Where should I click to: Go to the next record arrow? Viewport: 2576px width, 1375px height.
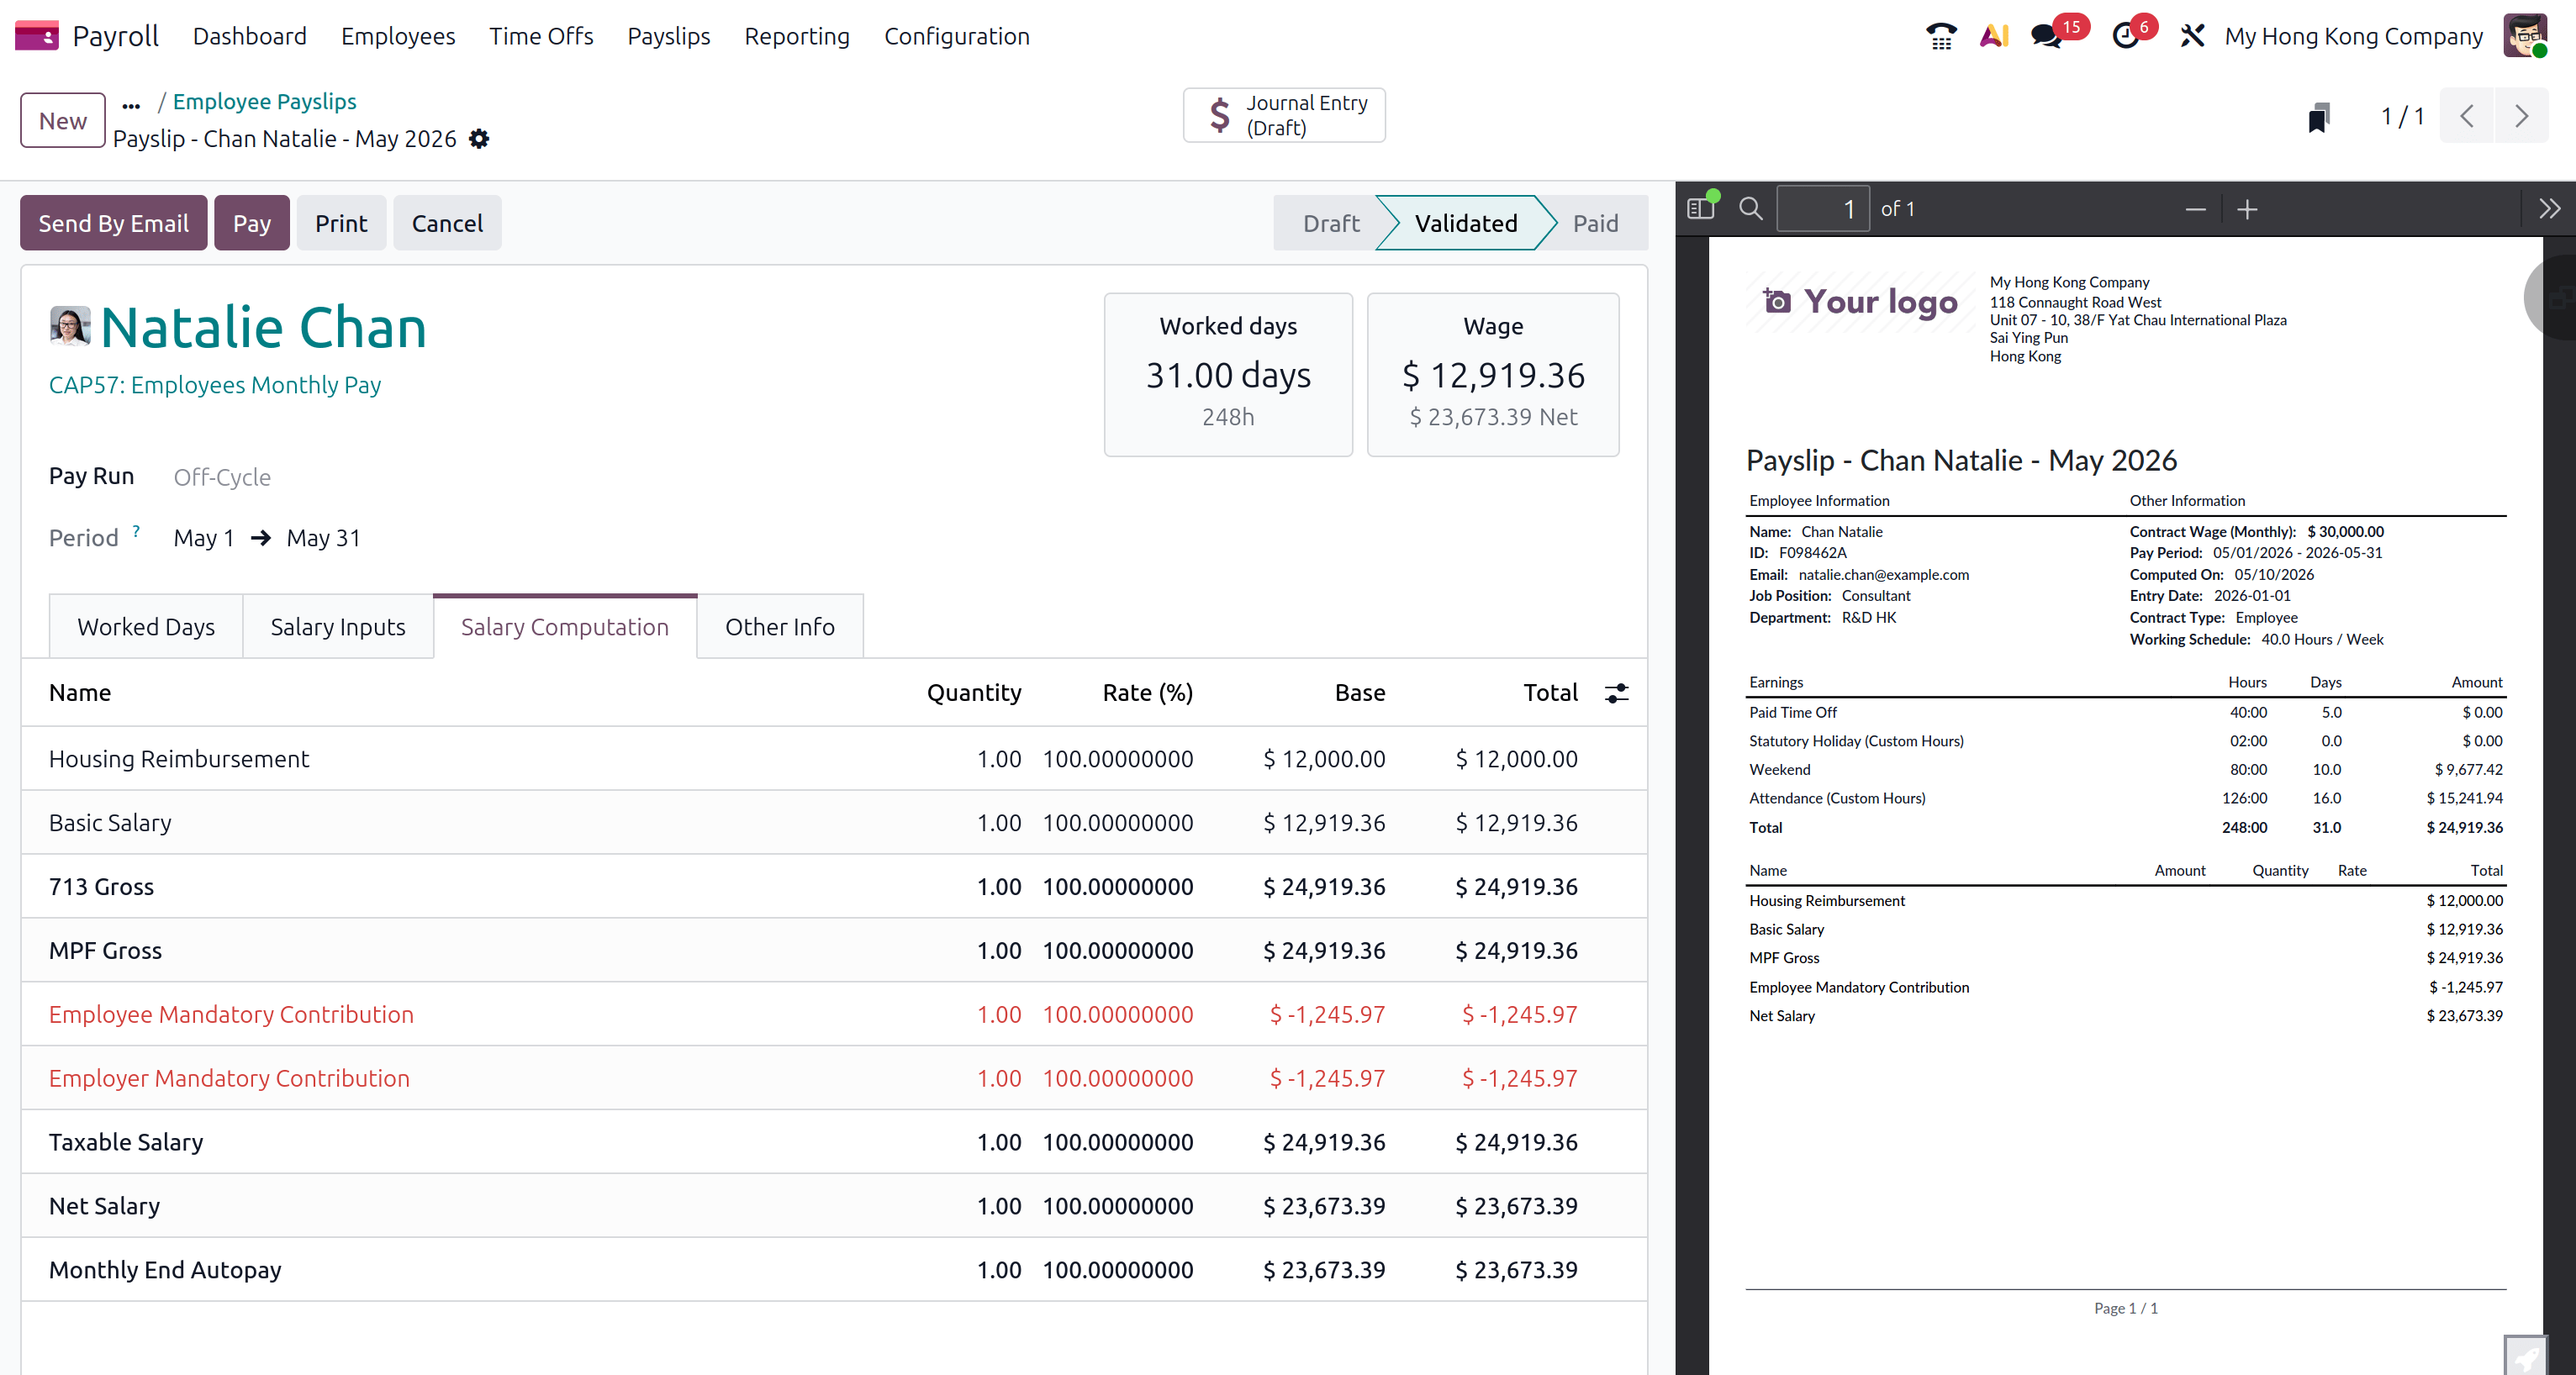[2522, 116]
